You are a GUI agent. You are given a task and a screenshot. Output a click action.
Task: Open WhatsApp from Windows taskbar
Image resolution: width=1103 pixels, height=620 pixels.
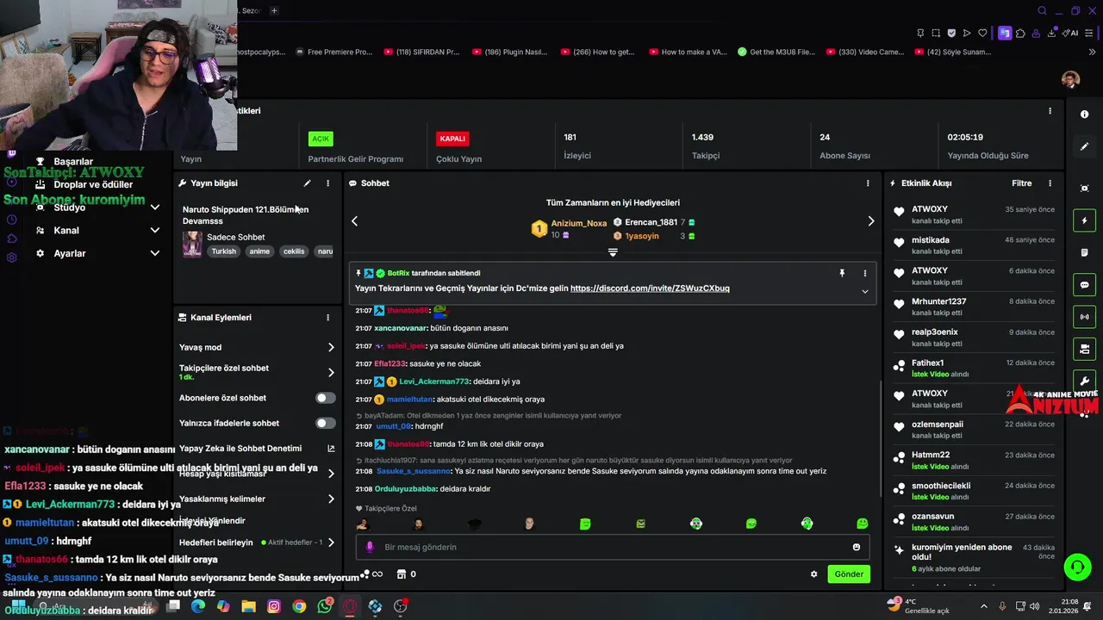pyautogui.click(x=324, y=606)
